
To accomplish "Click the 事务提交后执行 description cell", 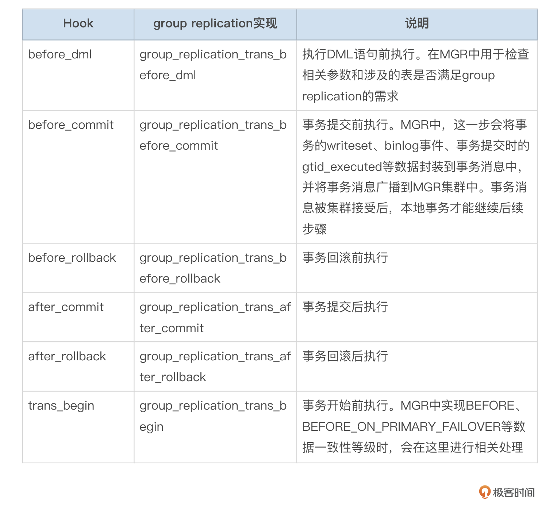I will point(345,307).
